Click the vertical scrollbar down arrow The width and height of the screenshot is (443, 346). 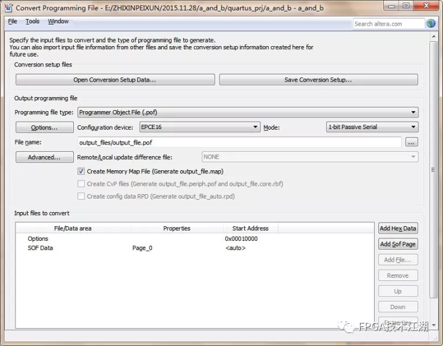(x=434, y=325)
